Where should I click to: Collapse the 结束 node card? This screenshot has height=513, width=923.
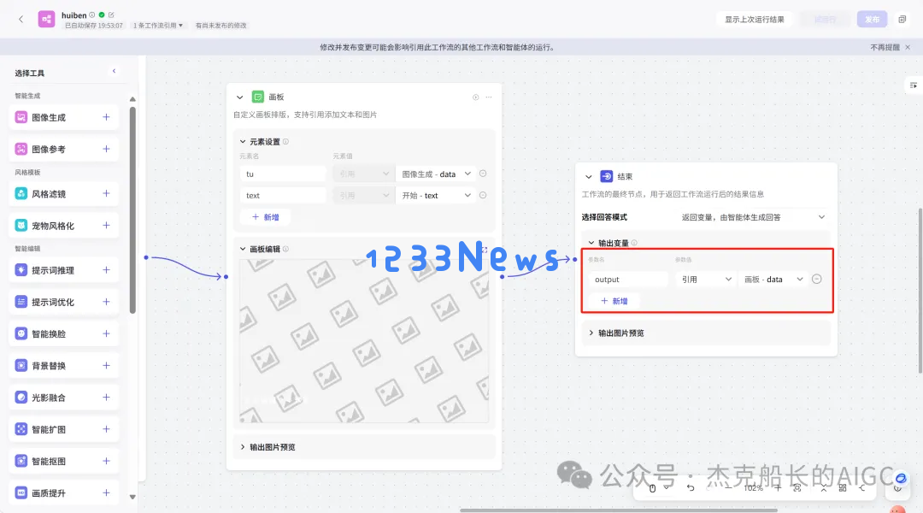(588, 177)
